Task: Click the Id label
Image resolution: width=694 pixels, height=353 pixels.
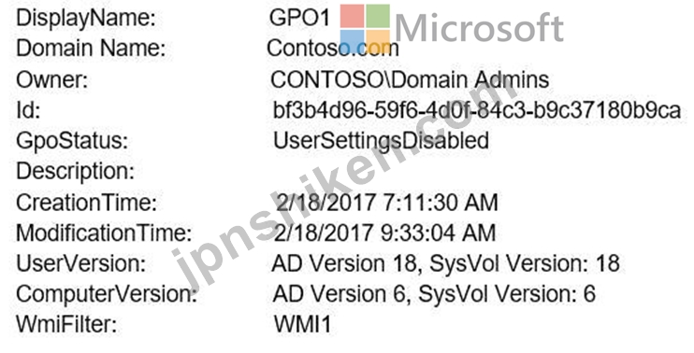Action: pyautogui.click(x=28, y=110)
